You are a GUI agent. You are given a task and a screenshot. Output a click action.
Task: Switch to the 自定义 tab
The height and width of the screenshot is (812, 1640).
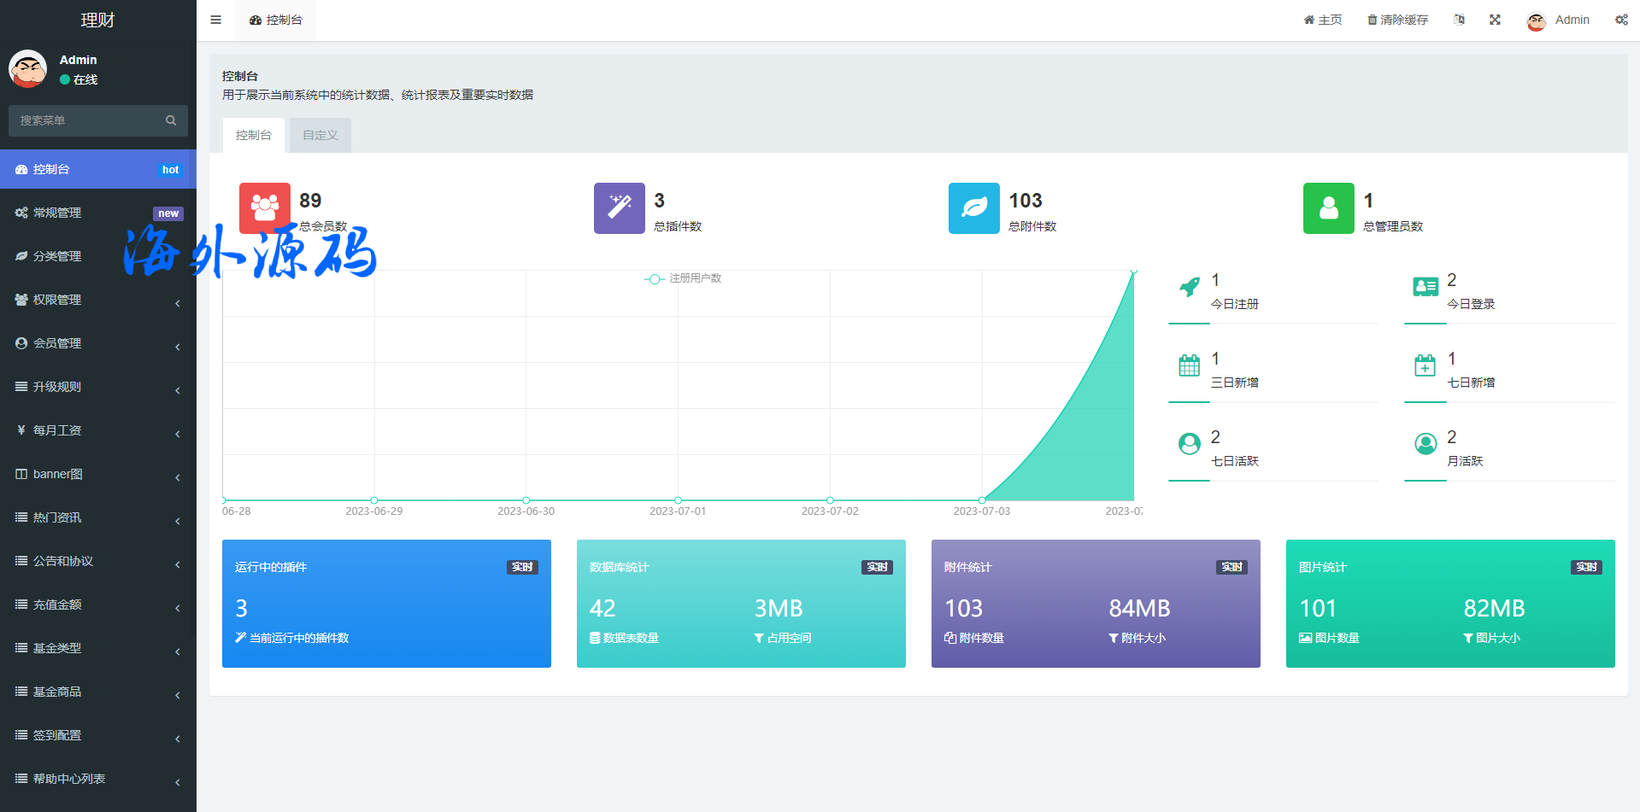(320, 135)
